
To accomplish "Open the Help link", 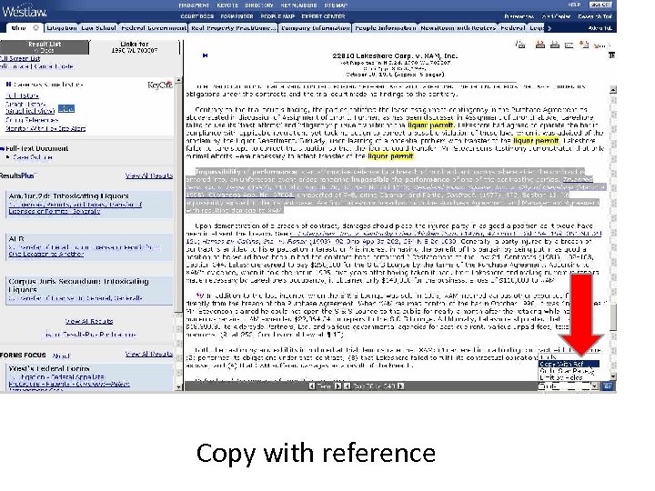I will click(574, 5).
